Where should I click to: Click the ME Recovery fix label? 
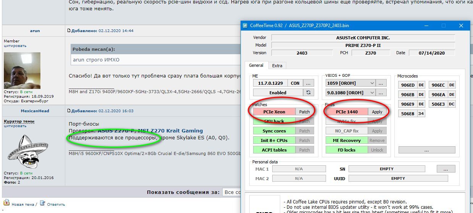coord(347,140)
